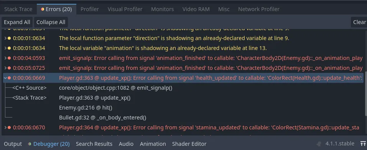Click the Collapse All button
The width and height of the screenshot is (367, 150).
tap(51, 22)
